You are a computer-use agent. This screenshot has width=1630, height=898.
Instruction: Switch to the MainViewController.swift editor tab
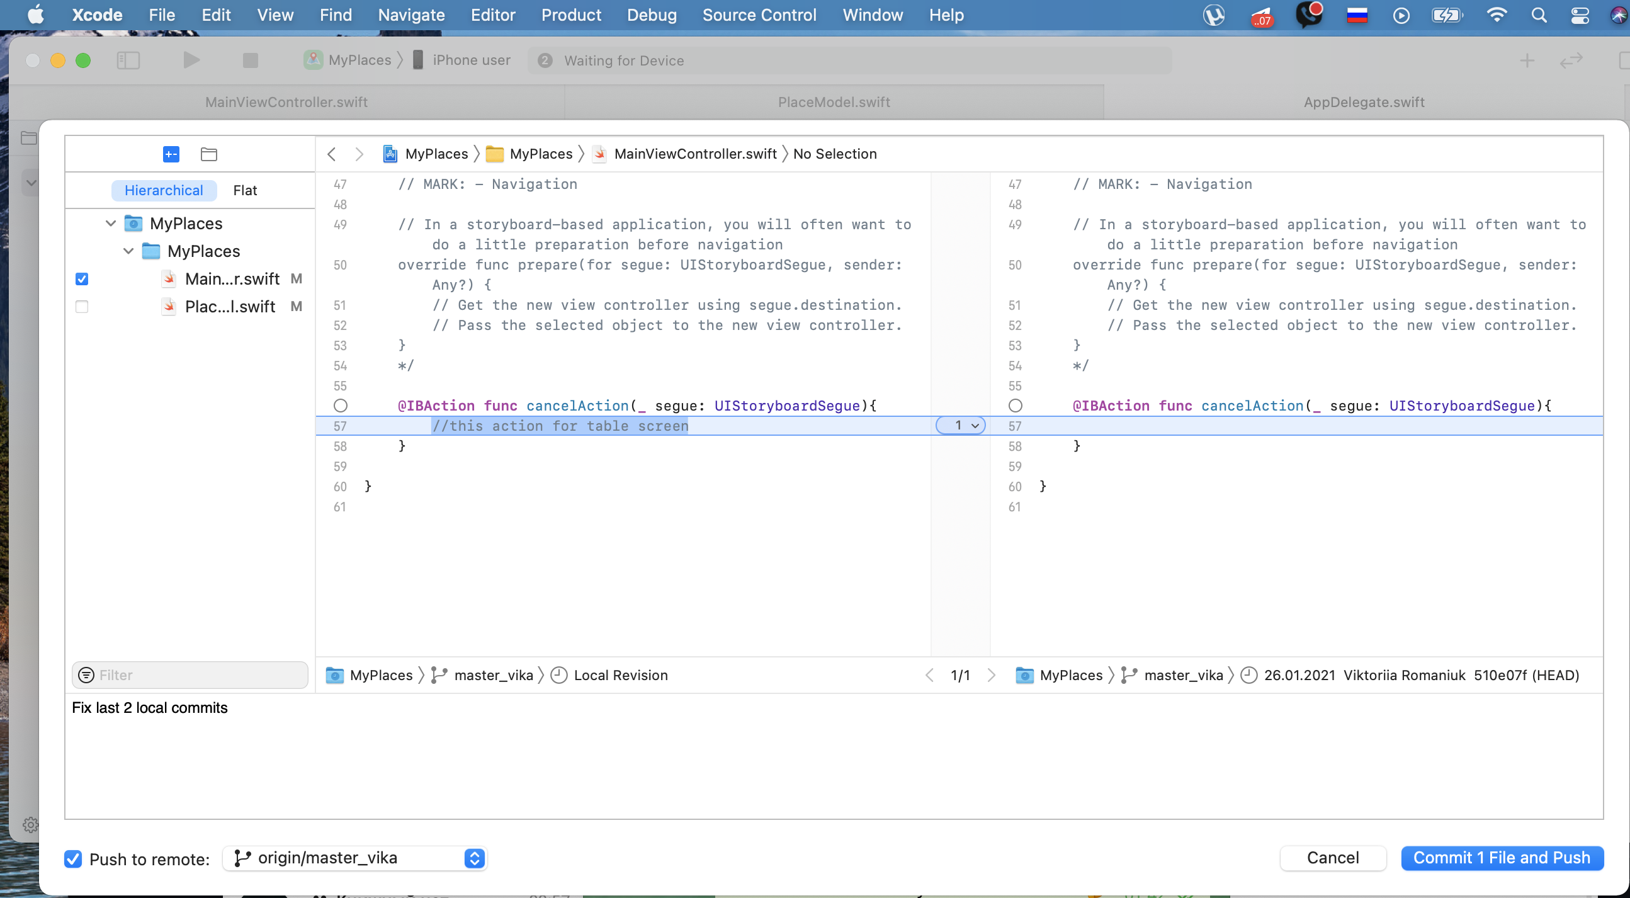click(x=286, y=102)
